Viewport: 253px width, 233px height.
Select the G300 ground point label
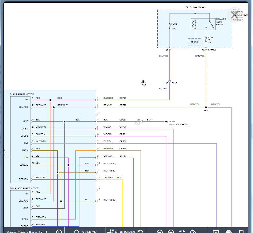tap(172, 122)
